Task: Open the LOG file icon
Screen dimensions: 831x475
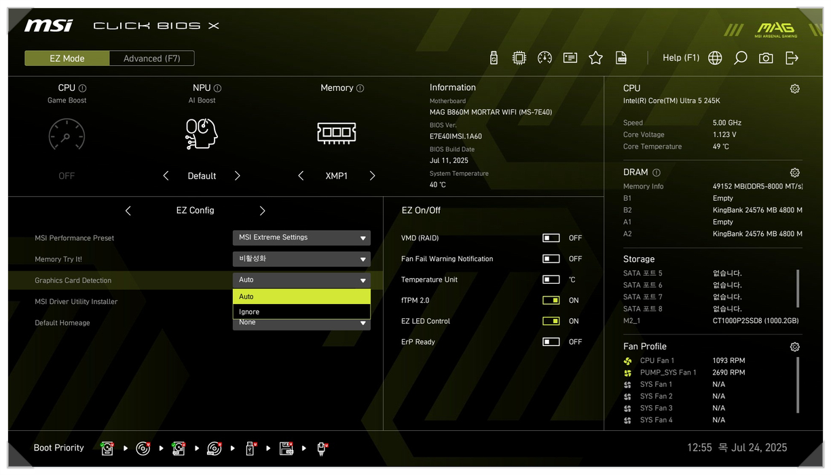Action: (x=621, y=58)
